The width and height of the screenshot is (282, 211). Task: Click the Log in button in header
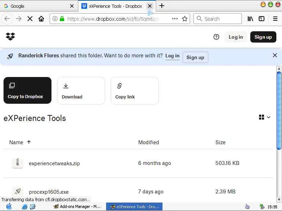236,37
